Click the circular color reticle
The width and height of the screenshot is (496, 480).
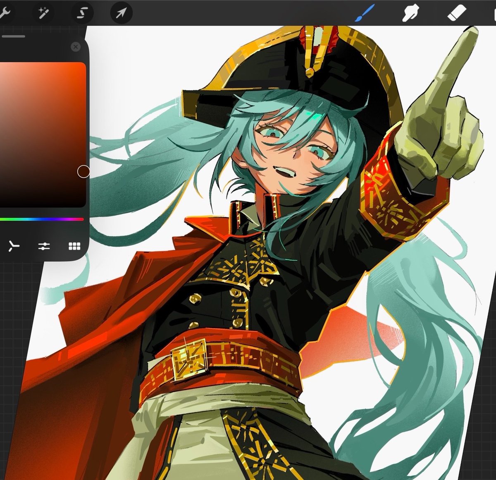(83, 171)
